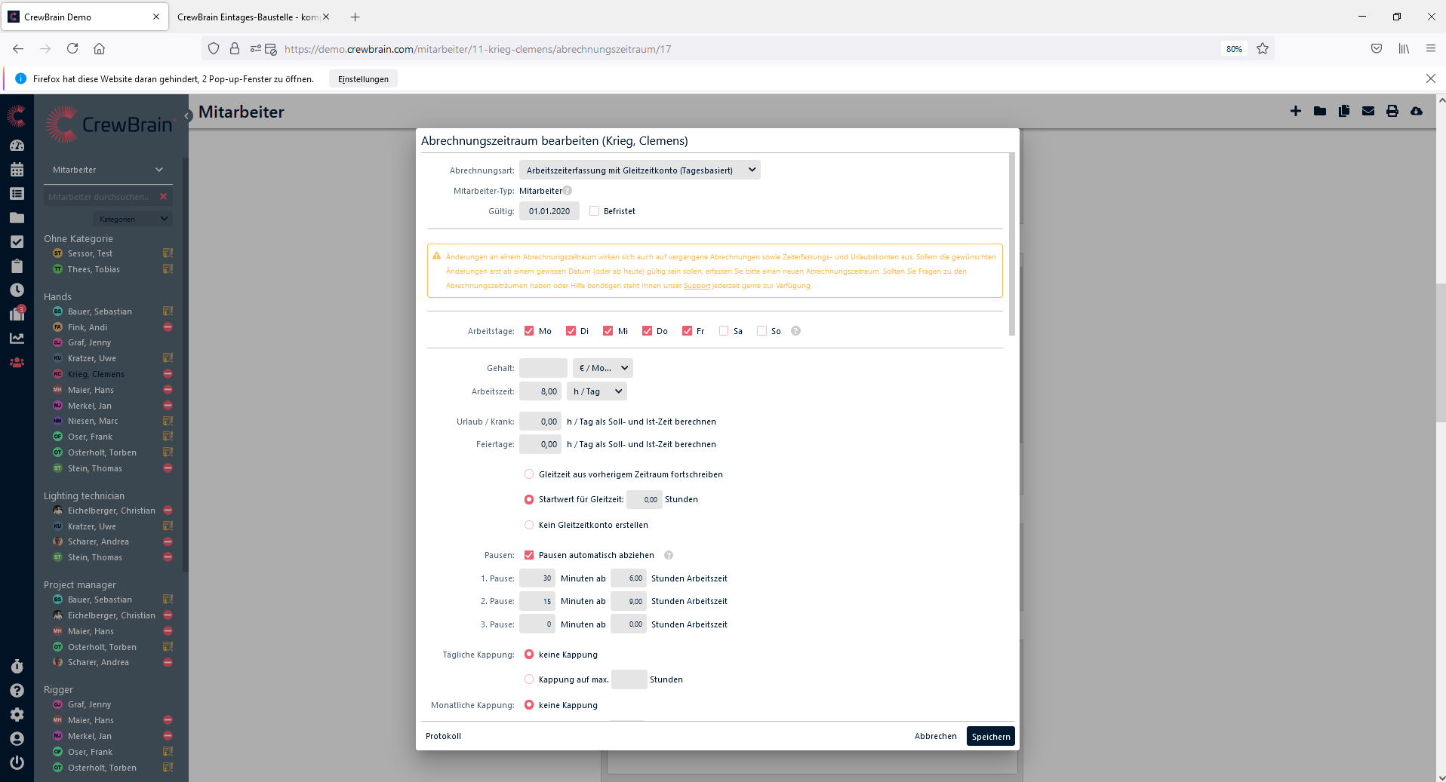The width and height of the screenshot is (1446, 782).
Task: Switch to the CrewBrain Eintages-Baustelle browser tab
Action: click(248, 17)
